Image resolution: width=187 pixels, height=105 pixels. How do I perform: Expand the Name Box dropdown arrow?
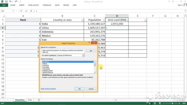click(x=13, y=11)
